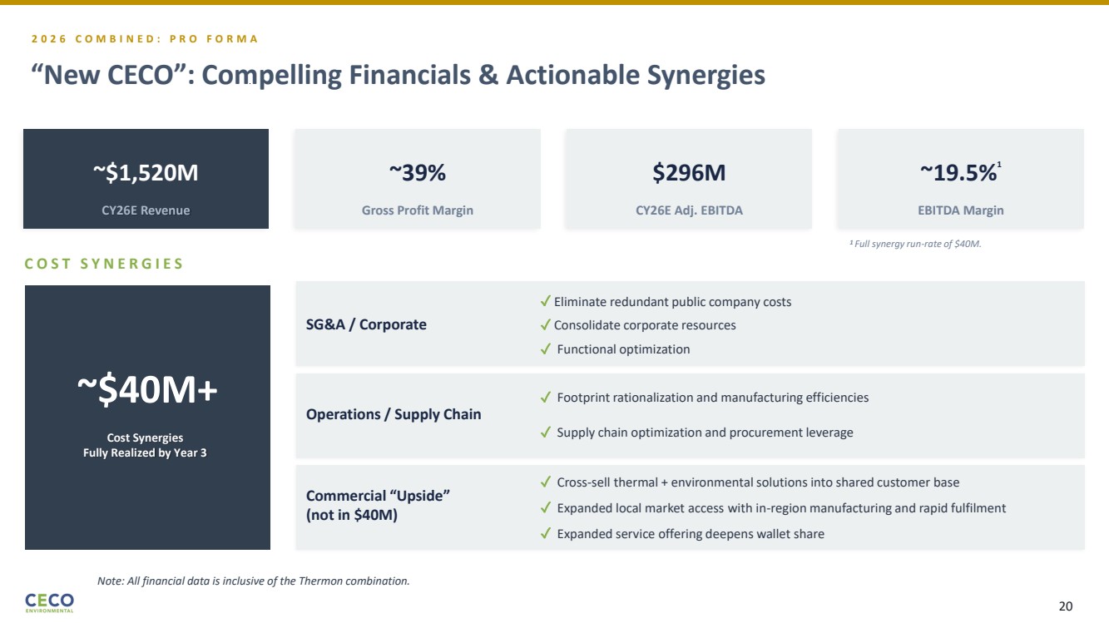Select the checkmark next to Expanded service offering
Viewport: 1109px width, 623px height.
coord(545,534)
